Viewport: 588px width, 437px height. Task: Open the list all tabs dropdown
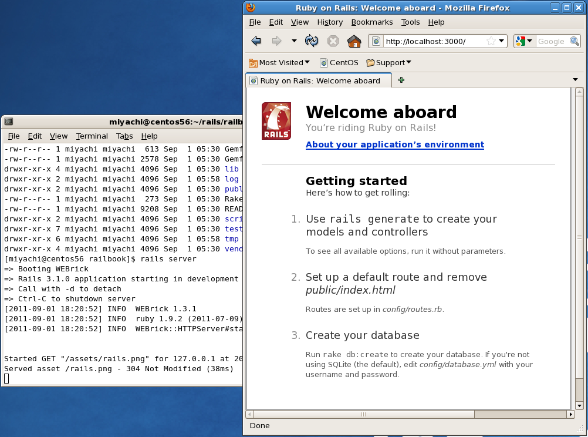pyautogui.click(x=575, y=80)
